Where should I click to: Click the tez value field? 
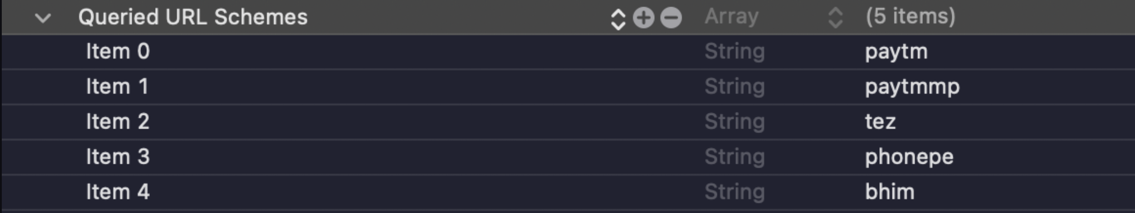[880, 122]
